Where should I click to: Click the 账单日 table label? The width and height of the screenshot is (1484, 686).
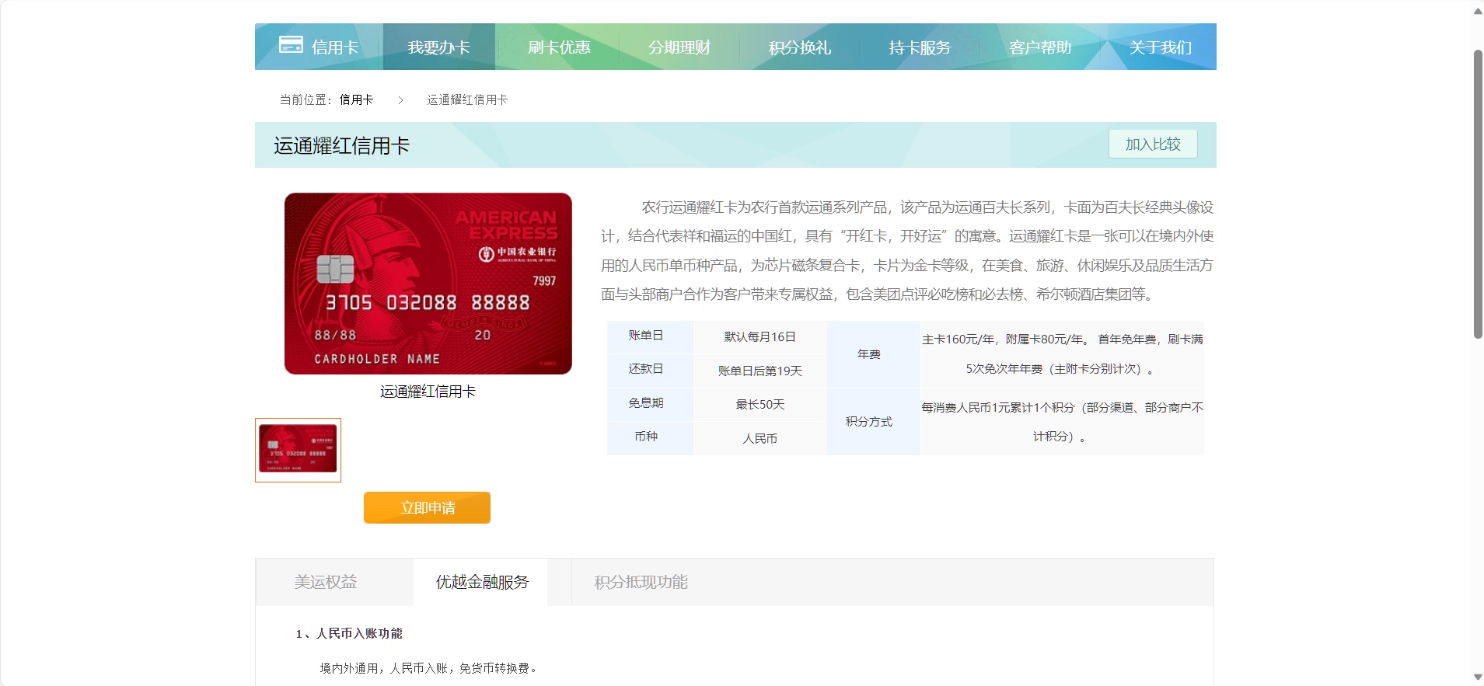[x=646, y=335]
